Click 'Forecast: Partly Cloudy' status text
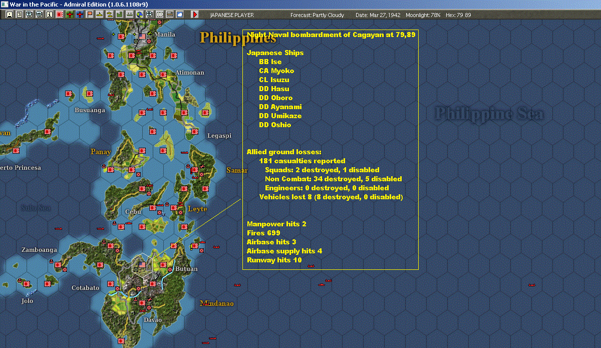 tap(318, 15)
